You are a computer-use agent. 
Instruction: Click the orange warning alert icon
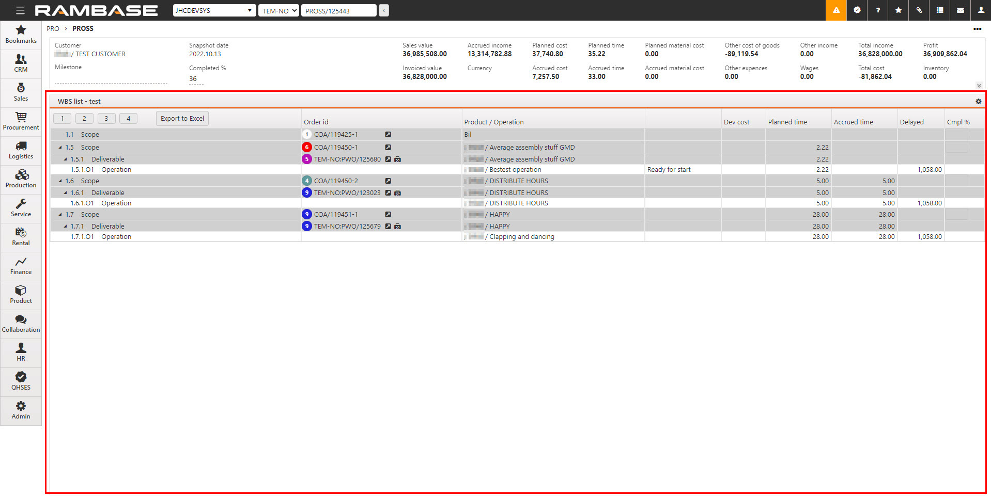(836, 10)
